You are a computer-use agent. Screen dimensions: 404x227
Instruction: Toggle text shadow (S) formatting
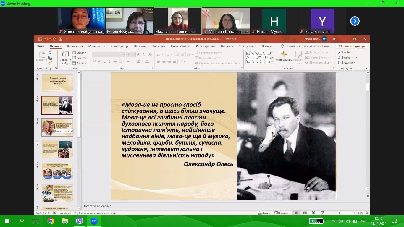point(110,61)
